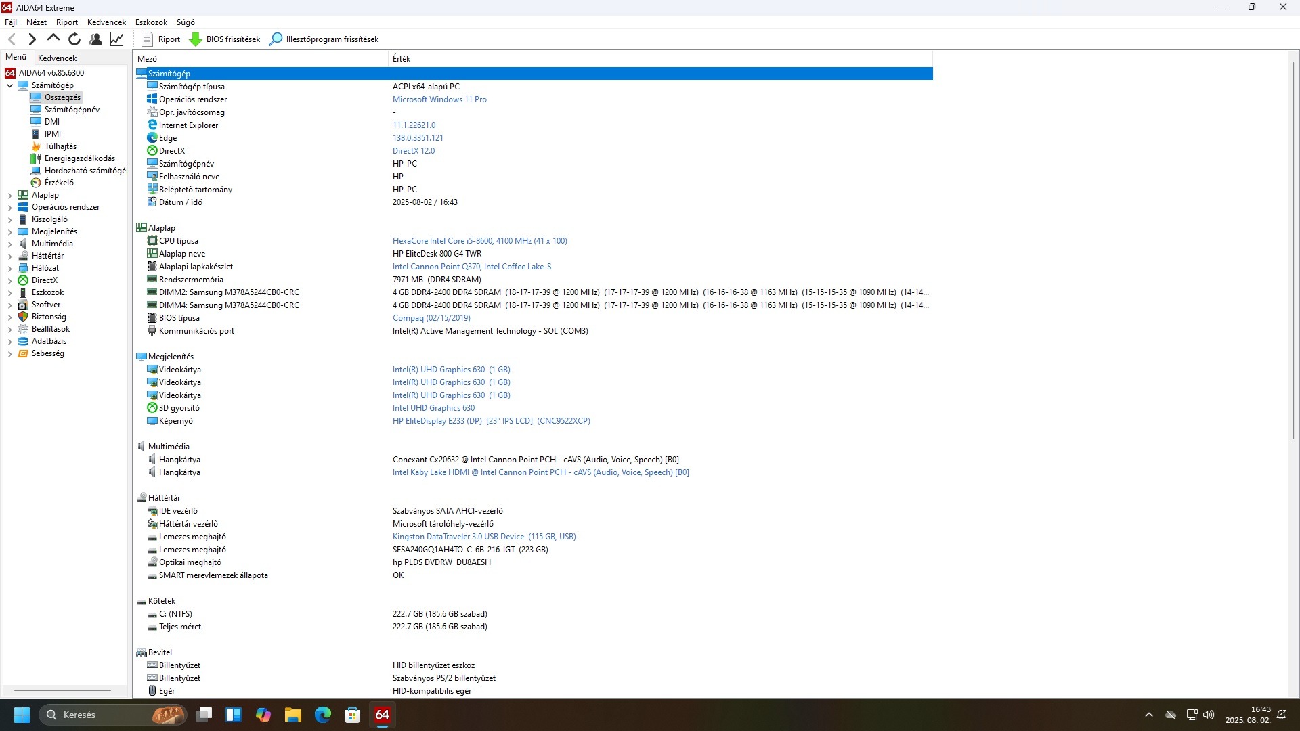
Task: Expand the Háttértár tree node
Action: click(9, 256)
